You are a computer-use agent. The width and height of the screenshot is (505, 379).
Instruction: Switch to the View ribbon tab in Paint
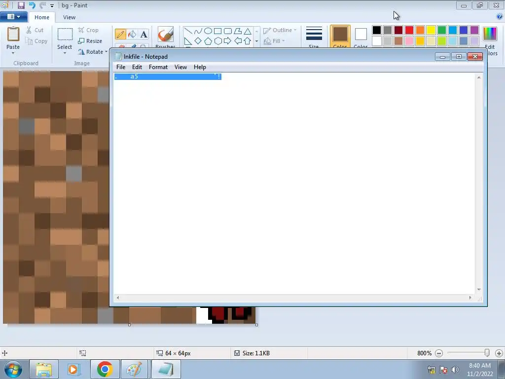coord(69,17)
